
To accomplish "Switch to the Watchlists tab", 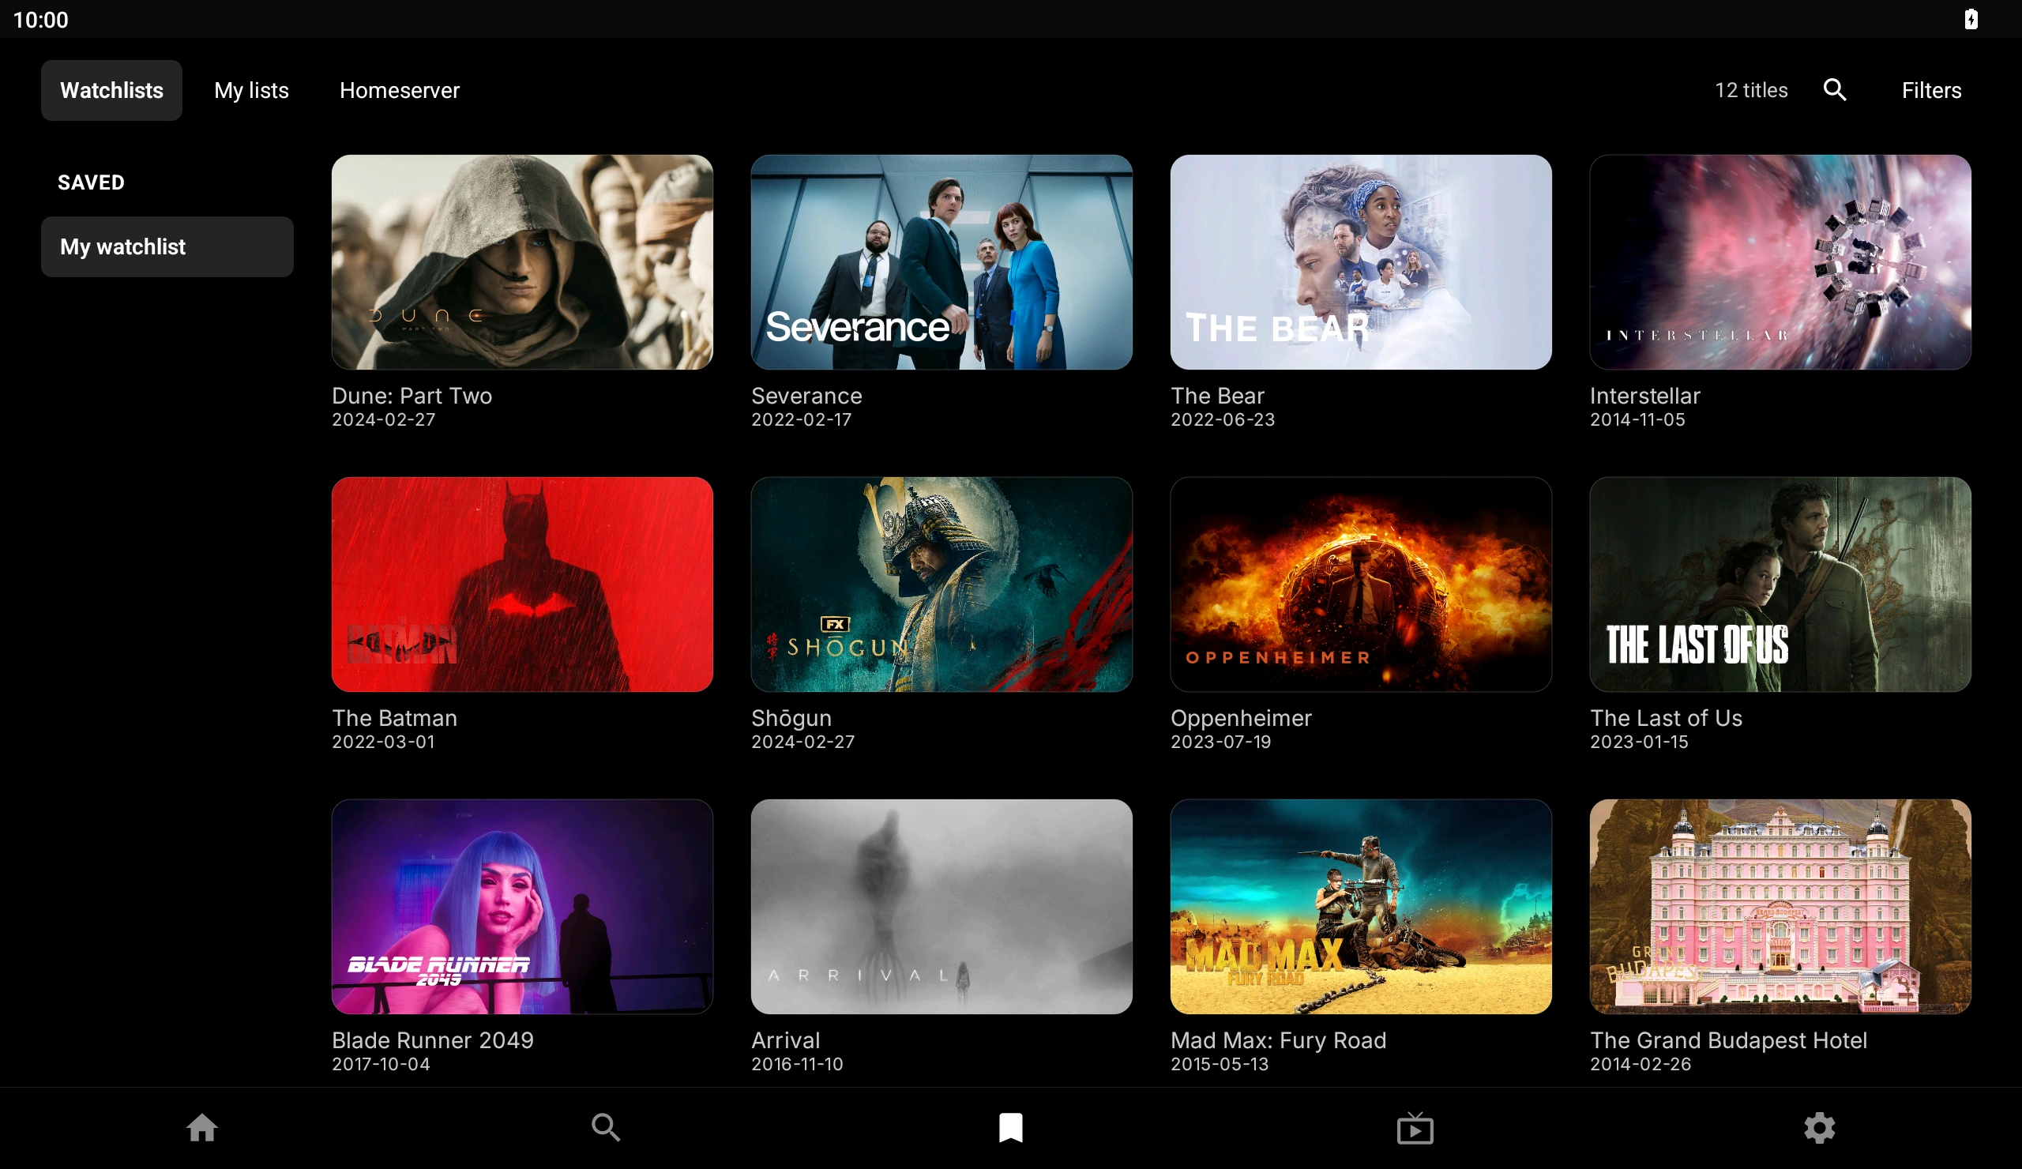I will point(111,91).
